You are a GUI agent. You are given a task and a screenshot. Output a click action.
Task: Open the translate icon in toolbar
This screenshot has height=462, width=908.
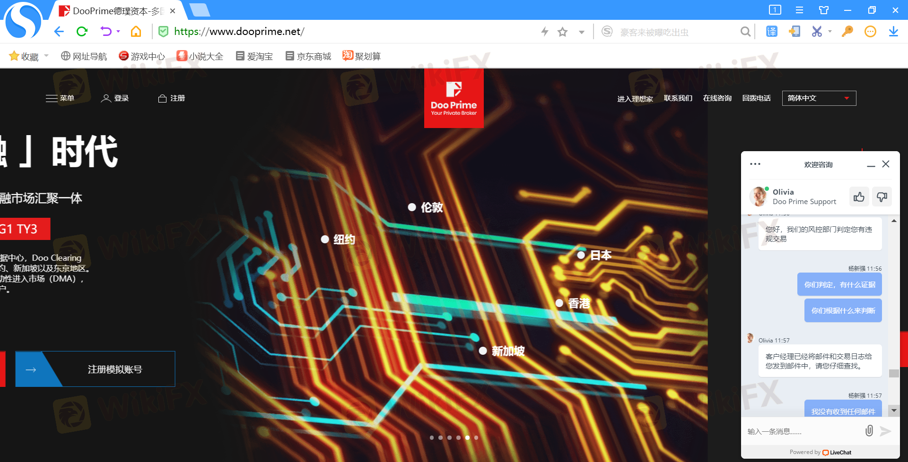tap(772, 32)
